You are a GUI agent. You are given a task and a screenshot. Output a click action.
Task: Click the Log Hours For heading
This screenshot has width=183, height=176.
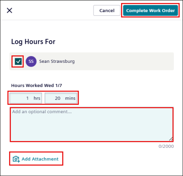[33, 42]
